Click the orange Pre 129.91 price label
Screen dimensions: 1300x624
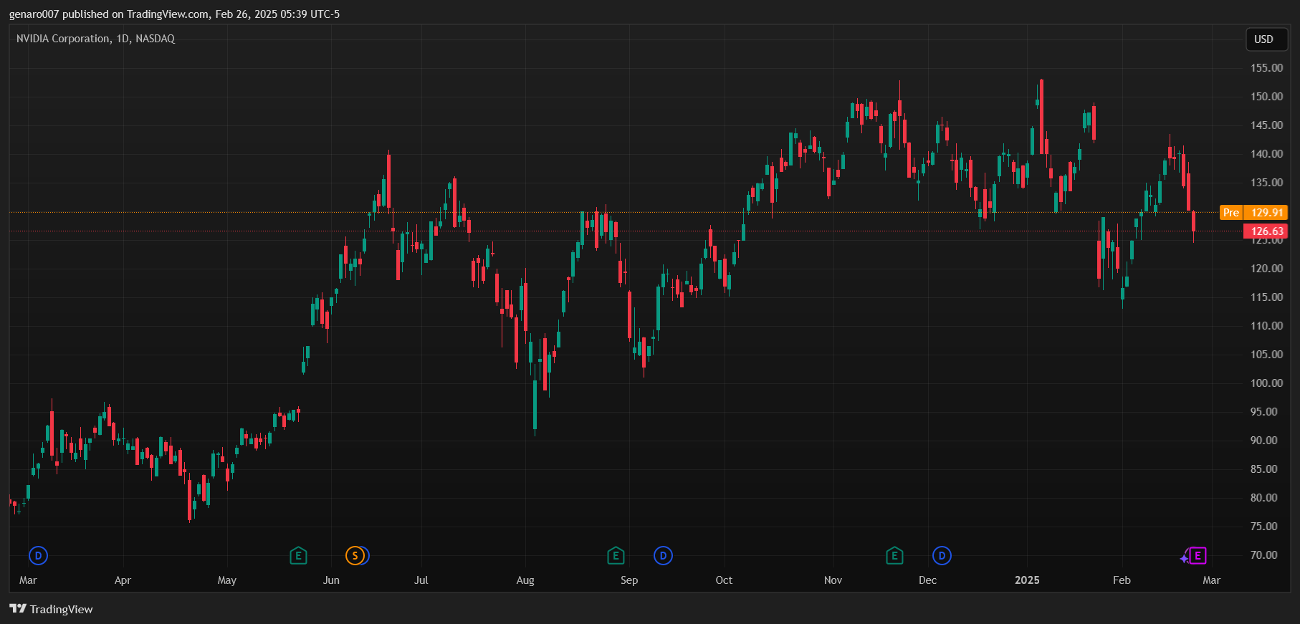[1253, 213]
